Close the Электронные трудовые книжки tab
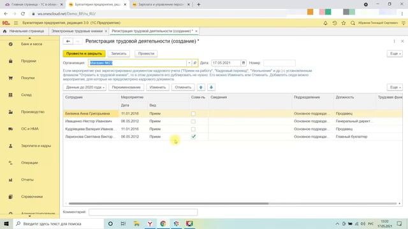The image size is (408, 229). click(106, 31)
